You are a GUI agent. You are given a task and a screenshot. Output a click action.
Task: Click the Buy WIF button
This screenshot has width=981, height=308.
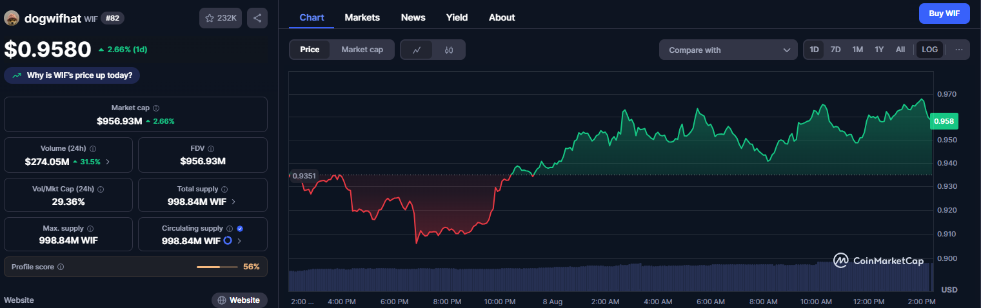pyautogui.click(x=944, y=14)
